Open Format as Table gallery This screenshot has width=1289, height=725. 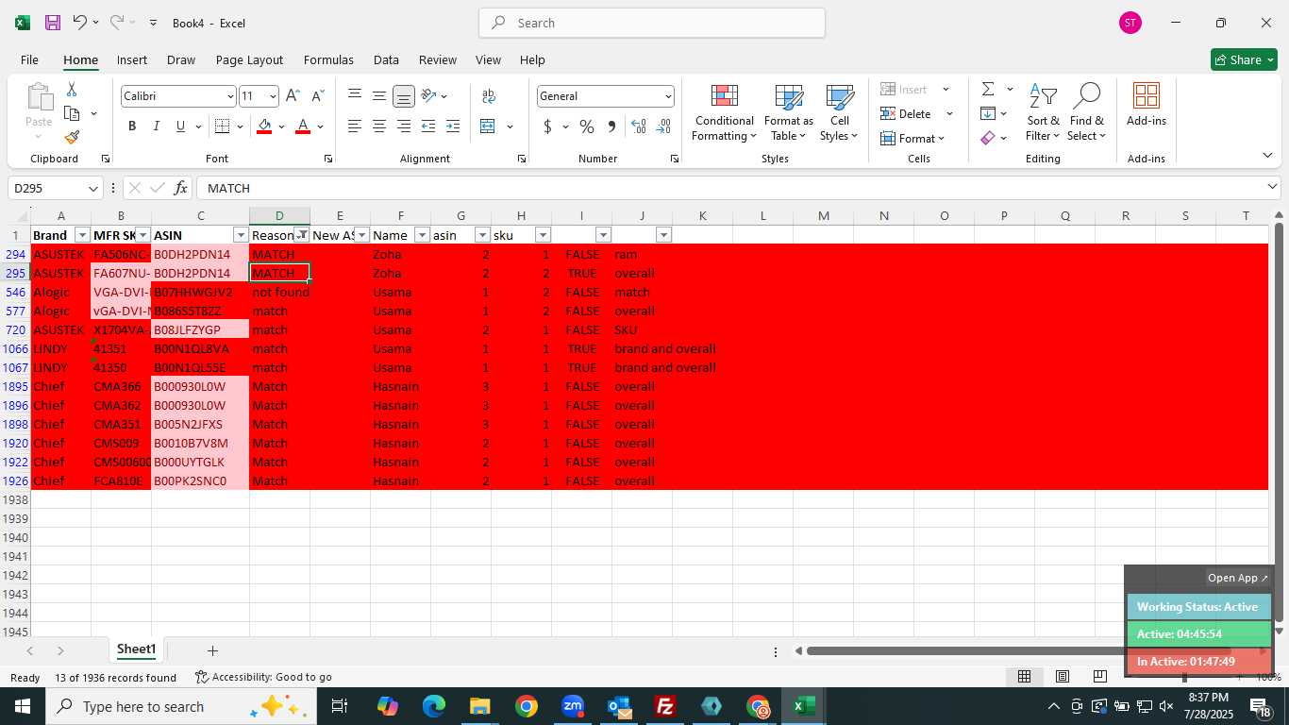click(788, 113)
